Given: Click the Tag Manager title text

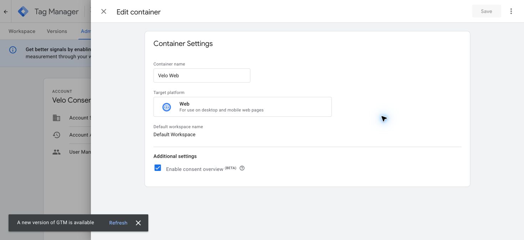Looking at the screenshot, I should 56,12.
